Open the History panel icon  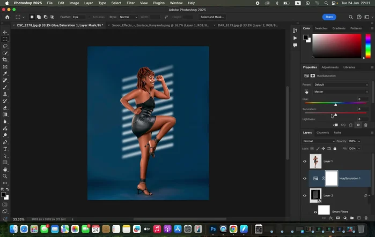[295, 30]
